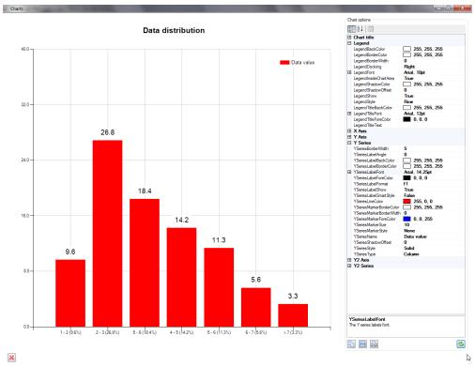
Task: Click the LegendTitleText value field
Action: coord(434,125)
